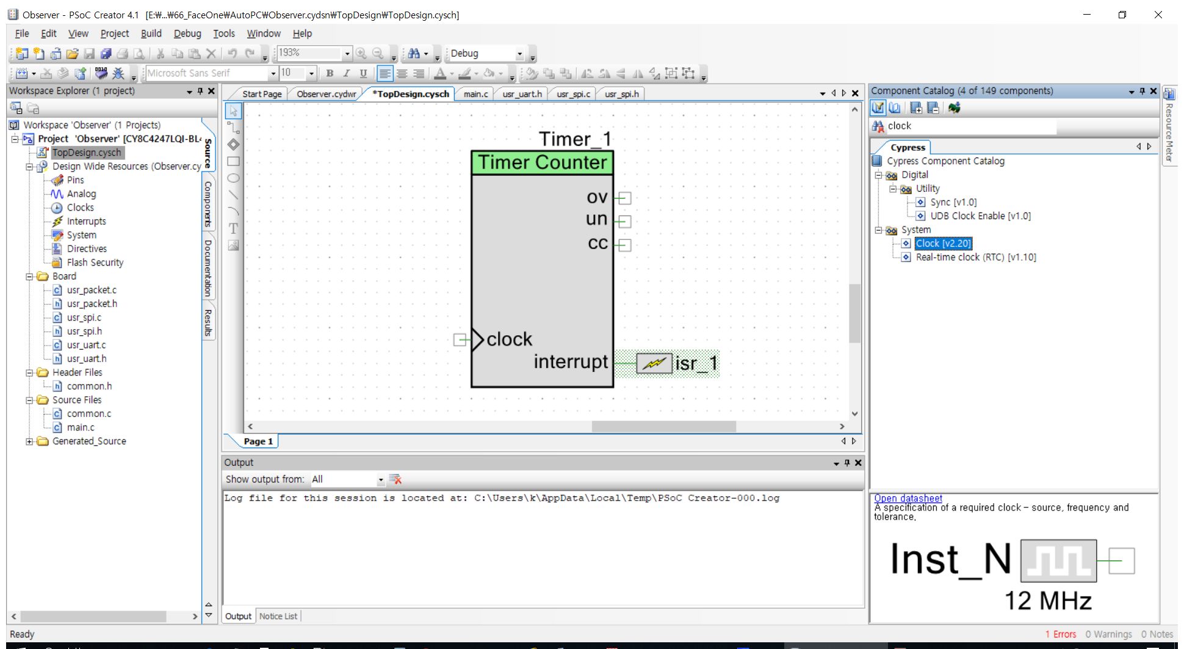Click the Program chip icon
Image resolution: width=1184 pixels, height=649 pixels.
[101, 73]
